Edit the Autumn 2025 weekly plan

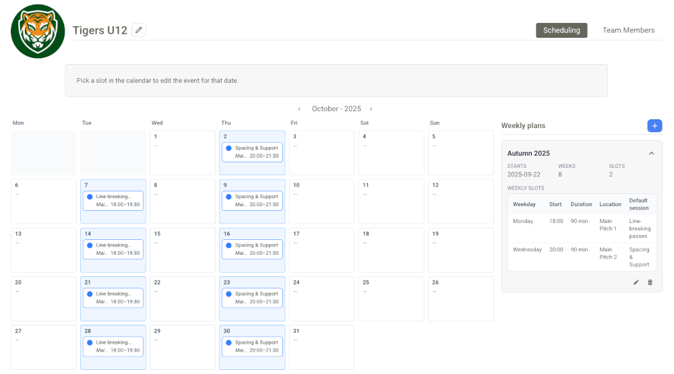[636, 282]
